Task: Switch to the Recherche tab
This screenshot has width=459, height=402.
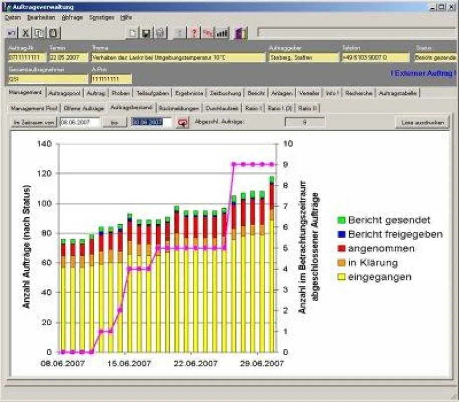Action: [359, 93]
